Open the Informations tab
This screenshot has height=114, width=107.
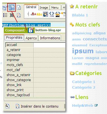pos(50,38)
